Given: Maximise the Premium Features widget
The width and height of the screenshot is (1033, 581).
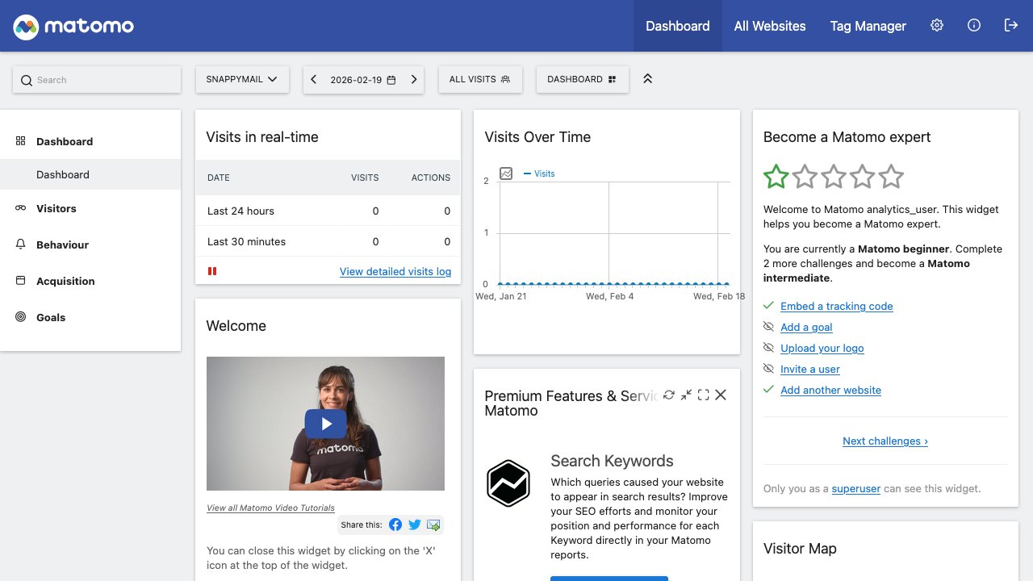Looking at the screenshot, I should (704, 395).
